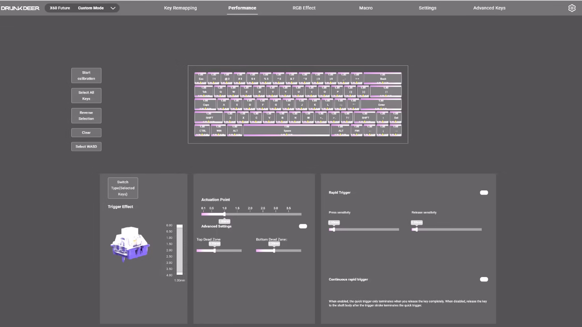The image size is (582, 327).
Task: Select the Space bar key
Action: pyautogui.click(x=287, y=130)
